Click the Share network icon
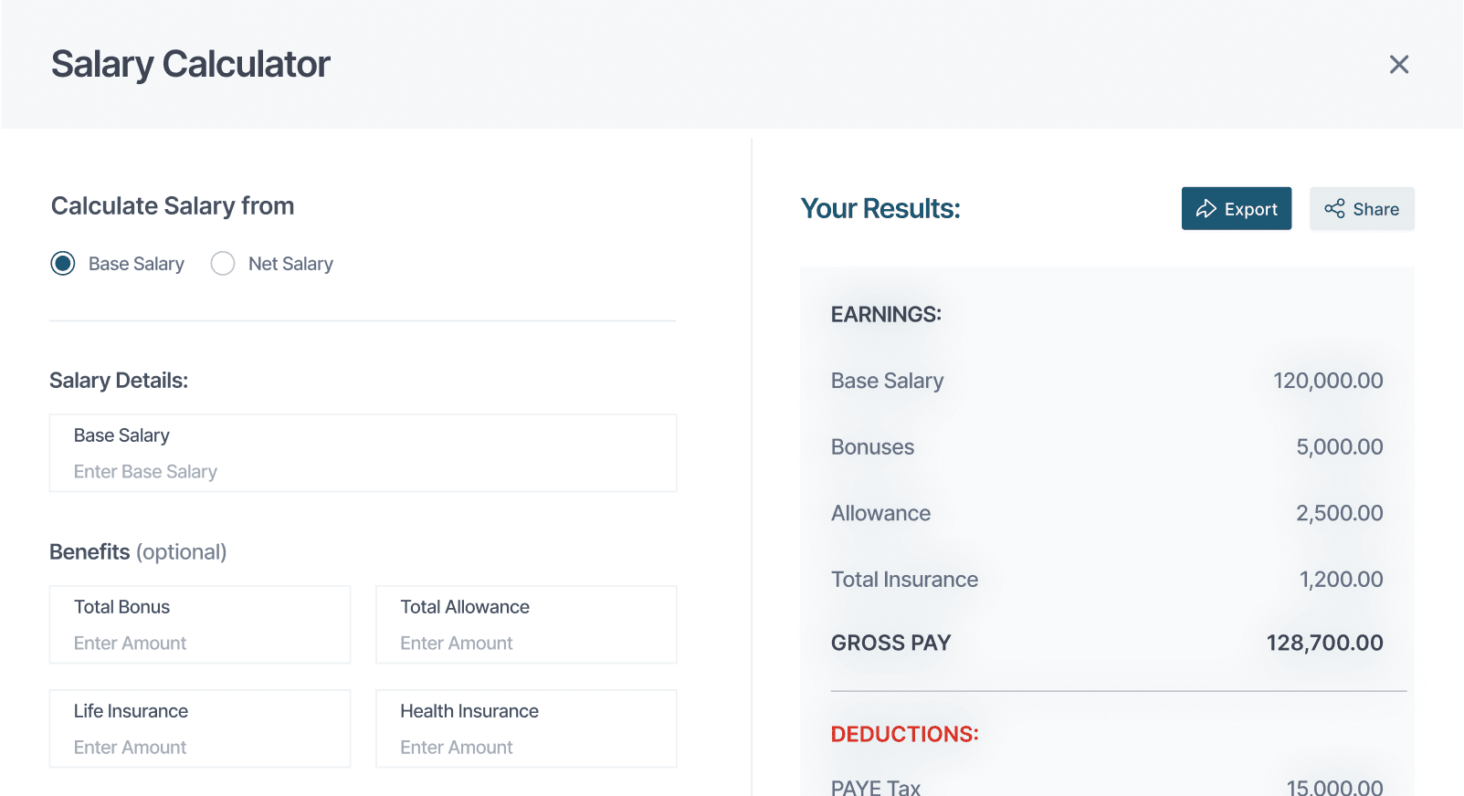1464x796 pixels. tap(1334, 209)
